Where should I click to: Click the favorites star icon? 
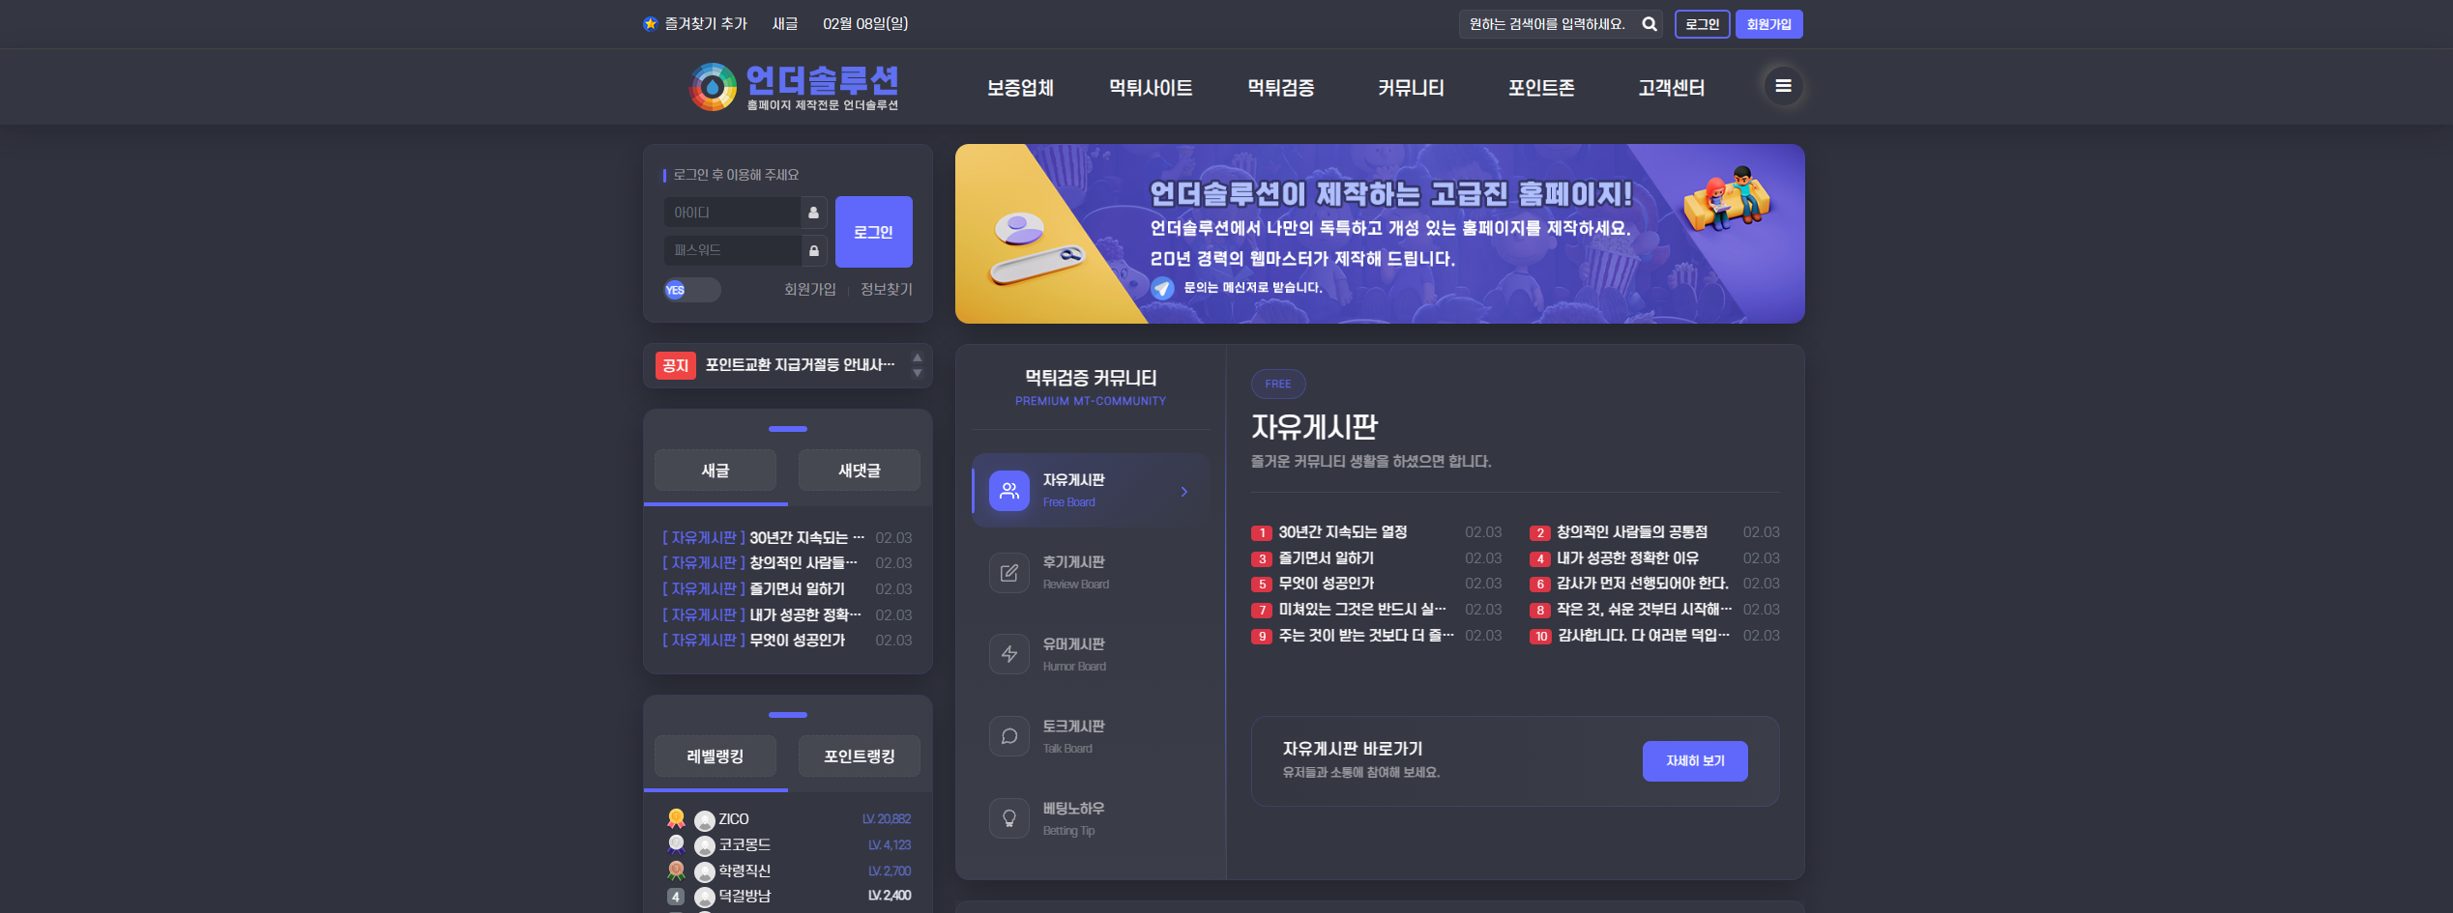[x=651, y=24]
